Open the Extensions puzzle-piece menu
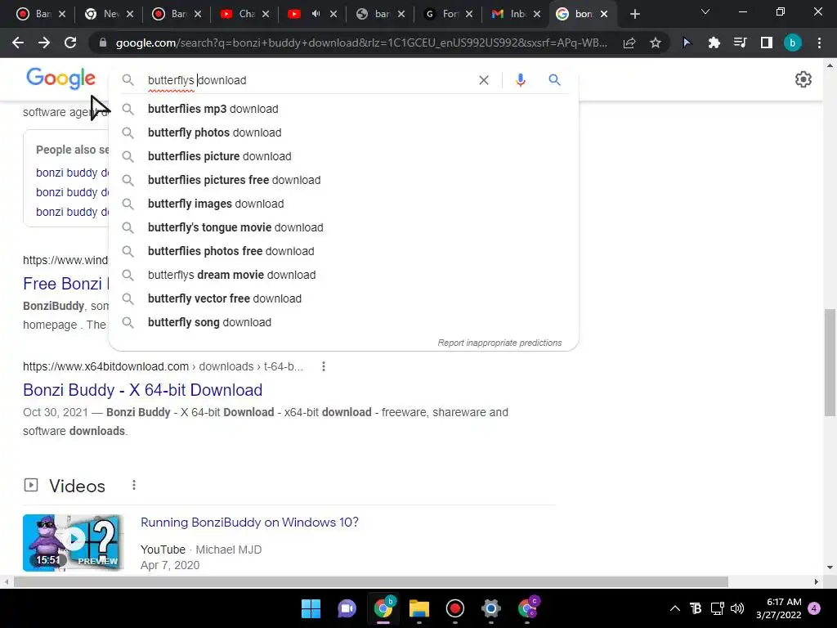 (x=714, y=43)
